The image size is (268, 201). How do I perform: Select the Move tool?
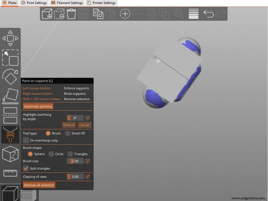point(10,38)
